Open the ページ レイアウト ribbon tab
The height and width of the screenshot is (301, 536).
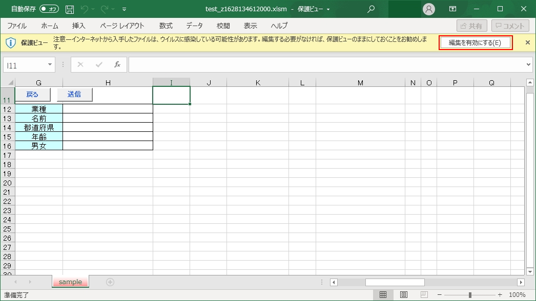pos(122,26)
